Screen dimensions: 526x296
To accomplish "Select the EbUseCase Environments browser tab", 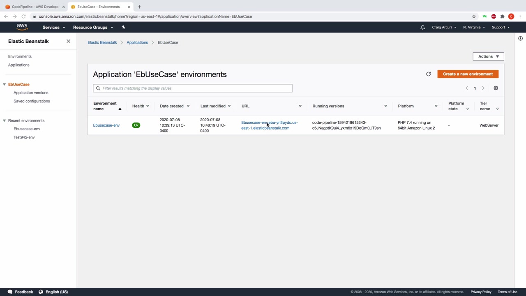I will coord(100,7).
